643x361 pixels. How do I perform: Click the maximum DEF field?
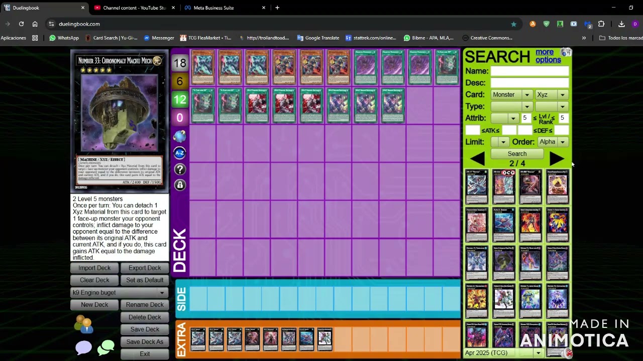561,130
